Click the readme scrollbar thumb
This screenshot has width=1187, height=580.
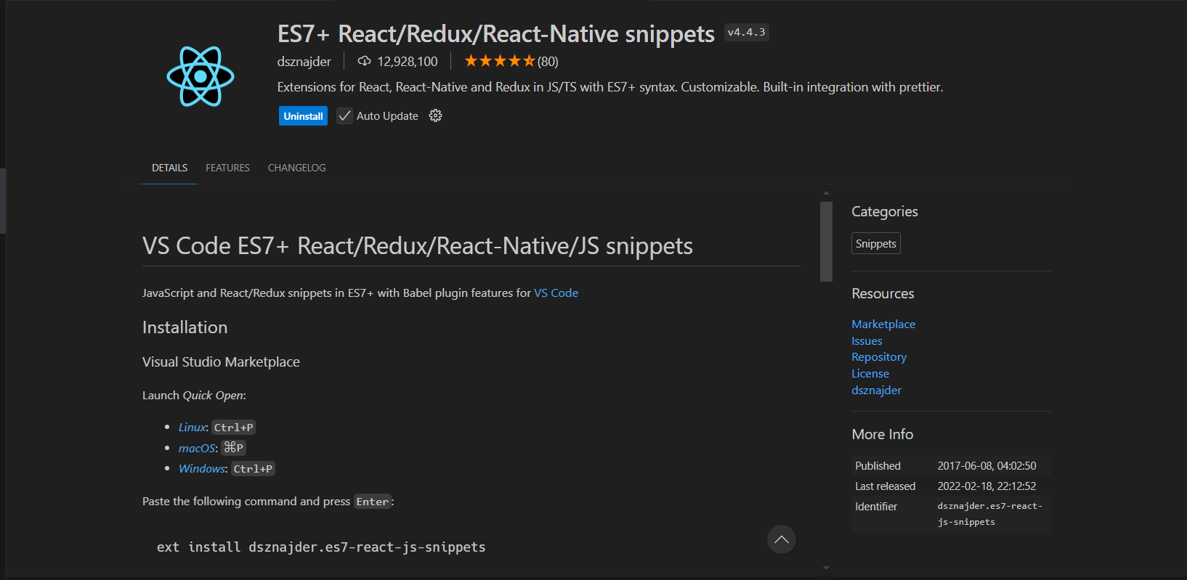[826, 242]
